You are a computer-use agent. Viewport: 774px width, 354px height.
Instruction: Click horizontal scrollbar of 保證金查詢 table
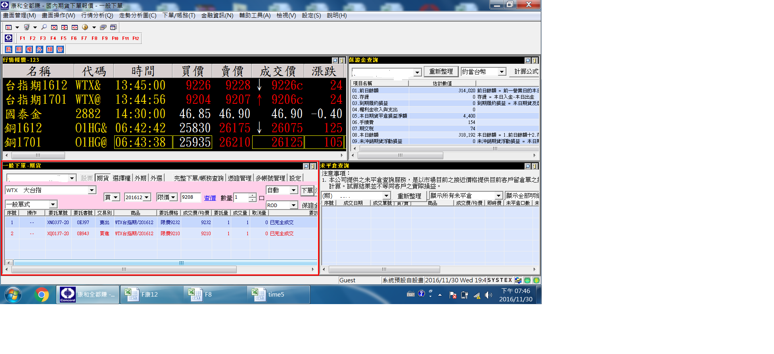[x=400, y=155]
